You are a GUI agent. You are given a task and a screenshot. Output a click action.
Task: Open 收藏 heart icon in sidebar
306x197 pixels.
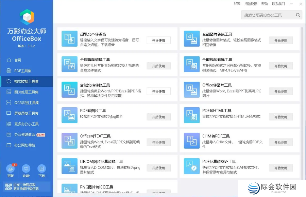click(26, 169)
